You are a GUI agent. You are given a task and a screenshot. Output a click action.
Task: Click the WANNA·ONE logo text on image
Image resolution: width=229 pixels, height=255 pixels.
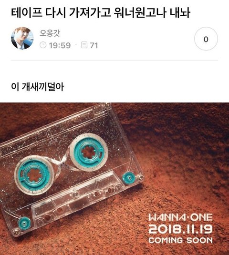point(180,217)
